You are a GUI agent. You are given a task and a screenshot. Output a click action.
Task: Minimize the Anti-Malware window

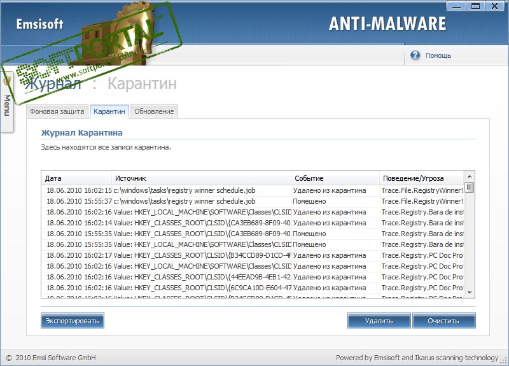tap(456, 6)
